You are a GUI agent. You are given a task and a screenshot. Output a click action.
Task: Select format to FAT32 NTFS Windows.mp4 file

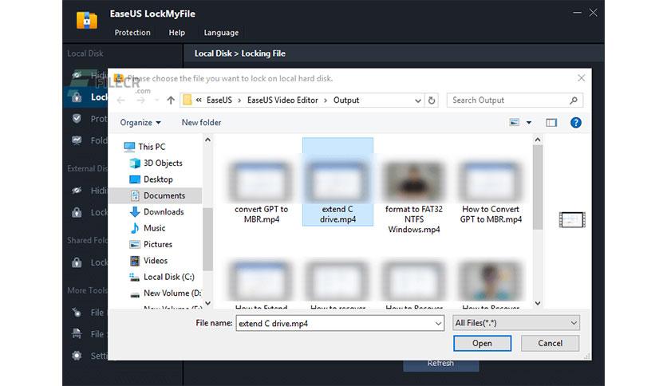[x=414, y=197]
